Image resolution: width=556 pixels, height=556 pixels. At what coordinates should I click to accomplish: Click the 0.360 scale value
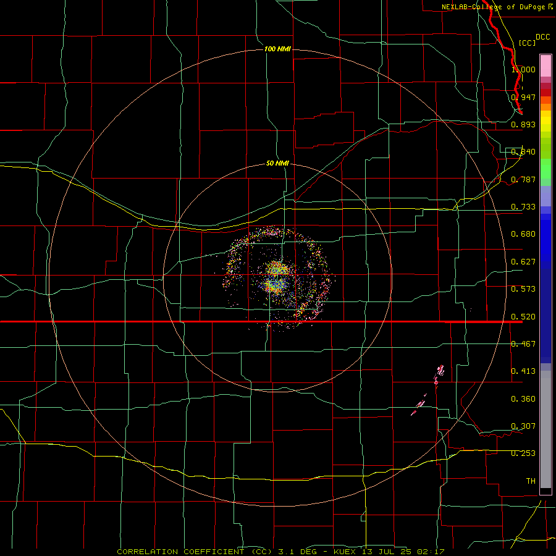pos(523,399)
